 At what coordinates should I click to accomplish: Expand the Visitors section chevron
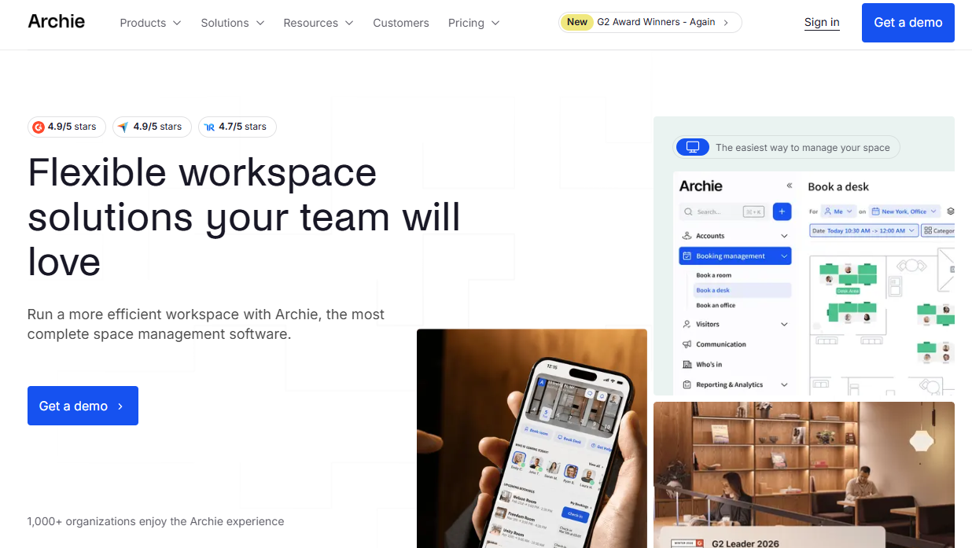tap(784, 324)
